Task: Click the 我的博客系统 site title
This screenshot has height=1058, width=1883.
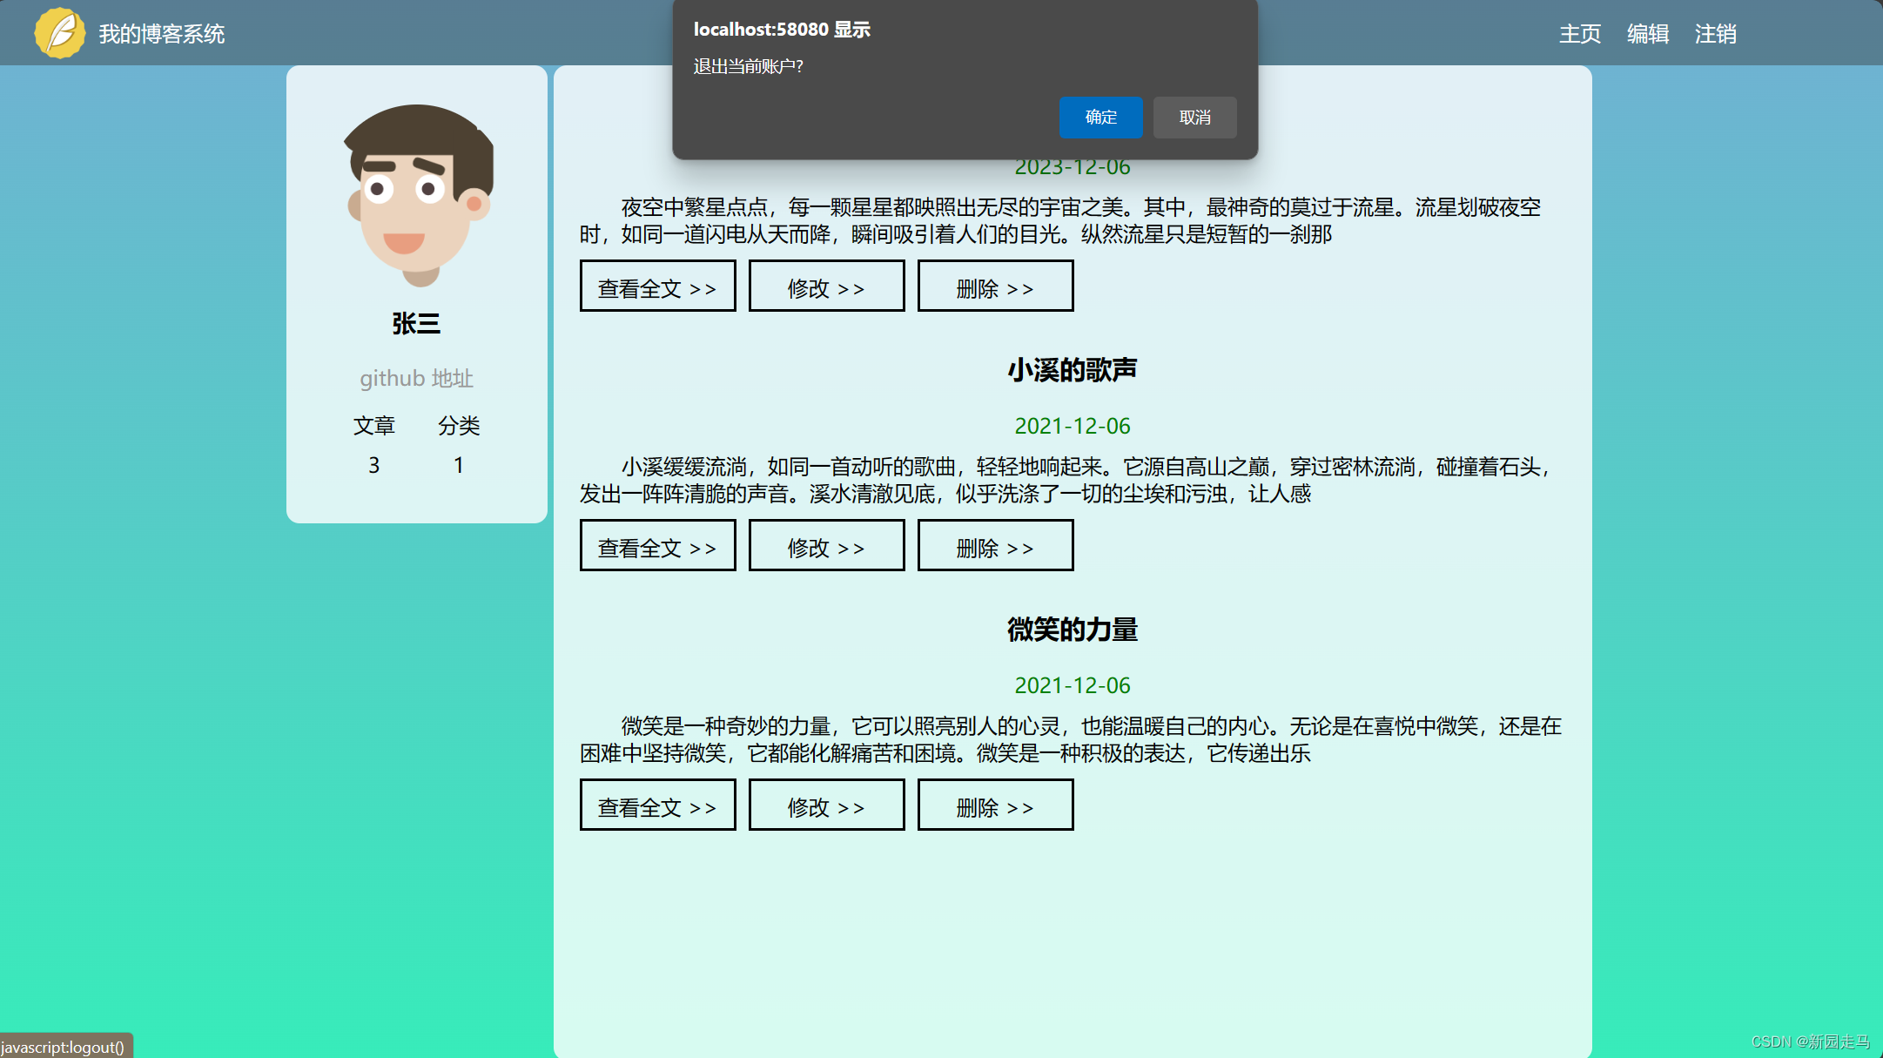Action: pyautogui.click(x=161, y=34)
